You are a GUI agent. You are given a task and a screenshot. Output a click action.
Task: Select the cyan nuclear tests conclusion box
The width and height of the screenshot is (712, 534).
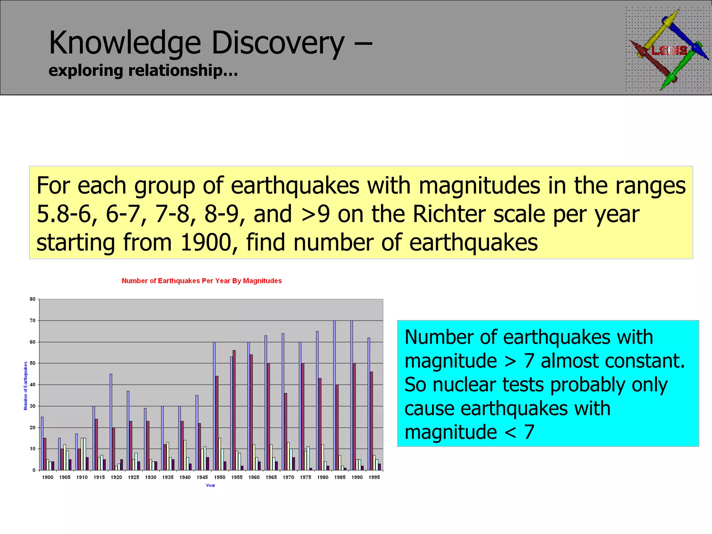pos(548,383)
